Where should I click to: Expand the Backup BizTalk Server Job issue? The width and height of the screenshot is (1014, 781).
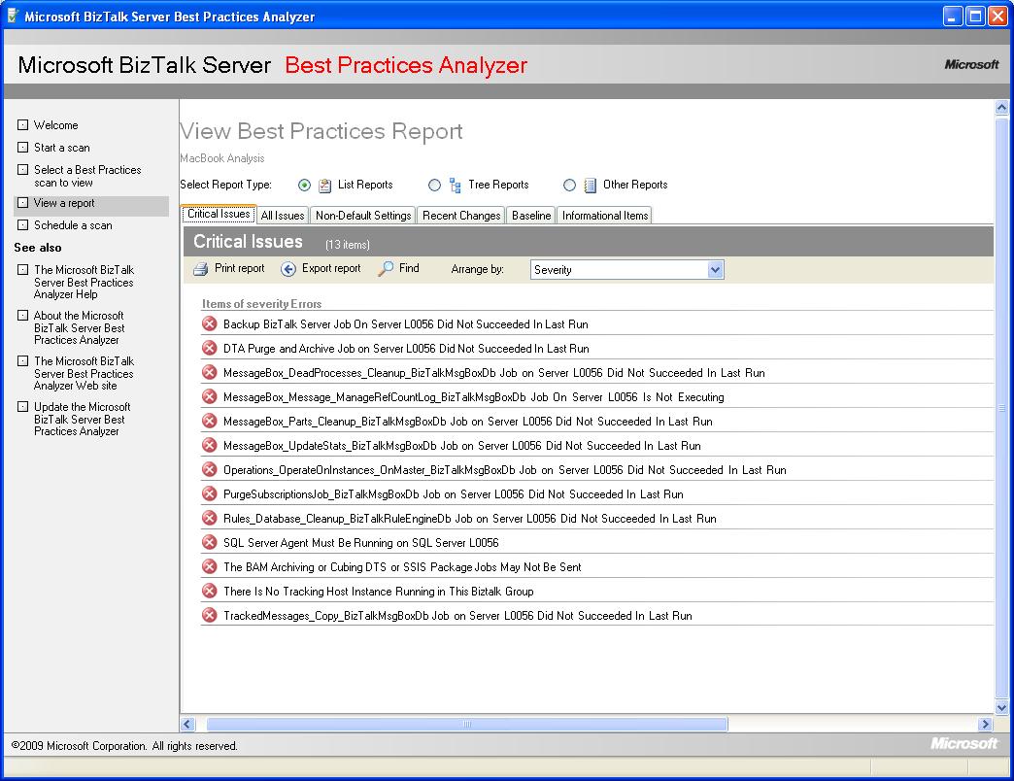pos(405,324)
